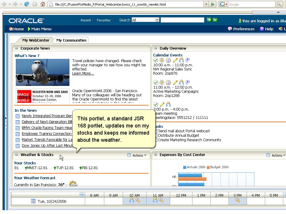Click checkmark icon of Active Marketing Campaigns event
This screenshot has width=286, height=214.
point(156,82)
